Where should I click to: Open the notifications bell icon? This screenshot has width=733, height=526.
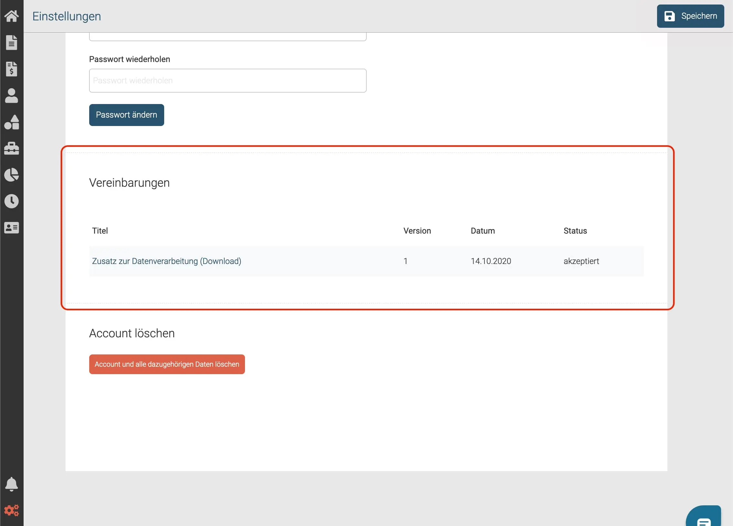tap(12, 484)
